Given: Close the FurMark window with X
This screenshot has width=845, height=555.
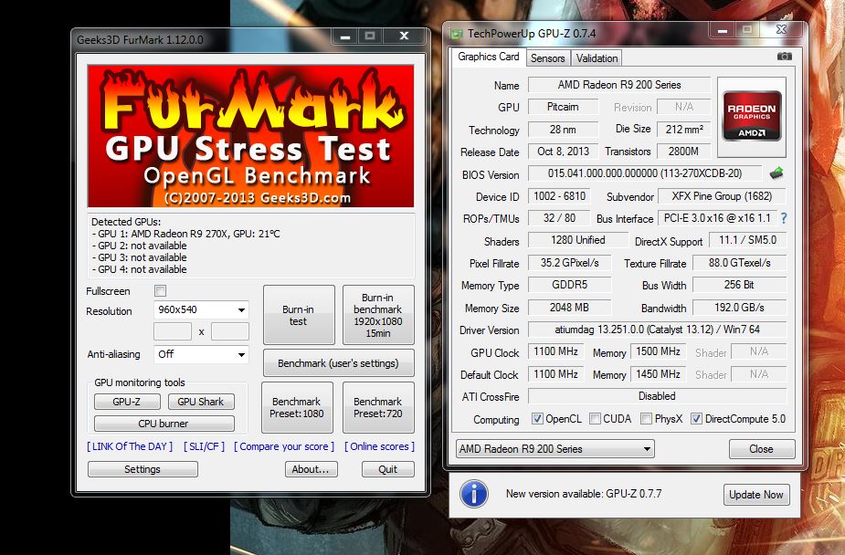Looking at the screenshot, I should pyautogui.click(x=404, y=37).
